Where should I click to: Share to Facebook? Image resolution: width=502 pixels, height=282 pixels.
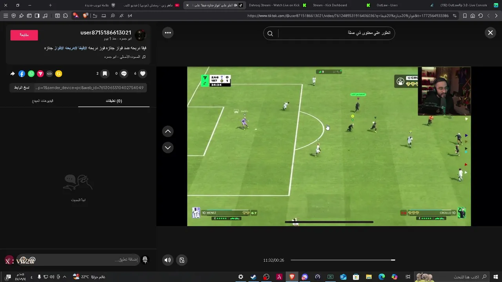tap(22, 74)
